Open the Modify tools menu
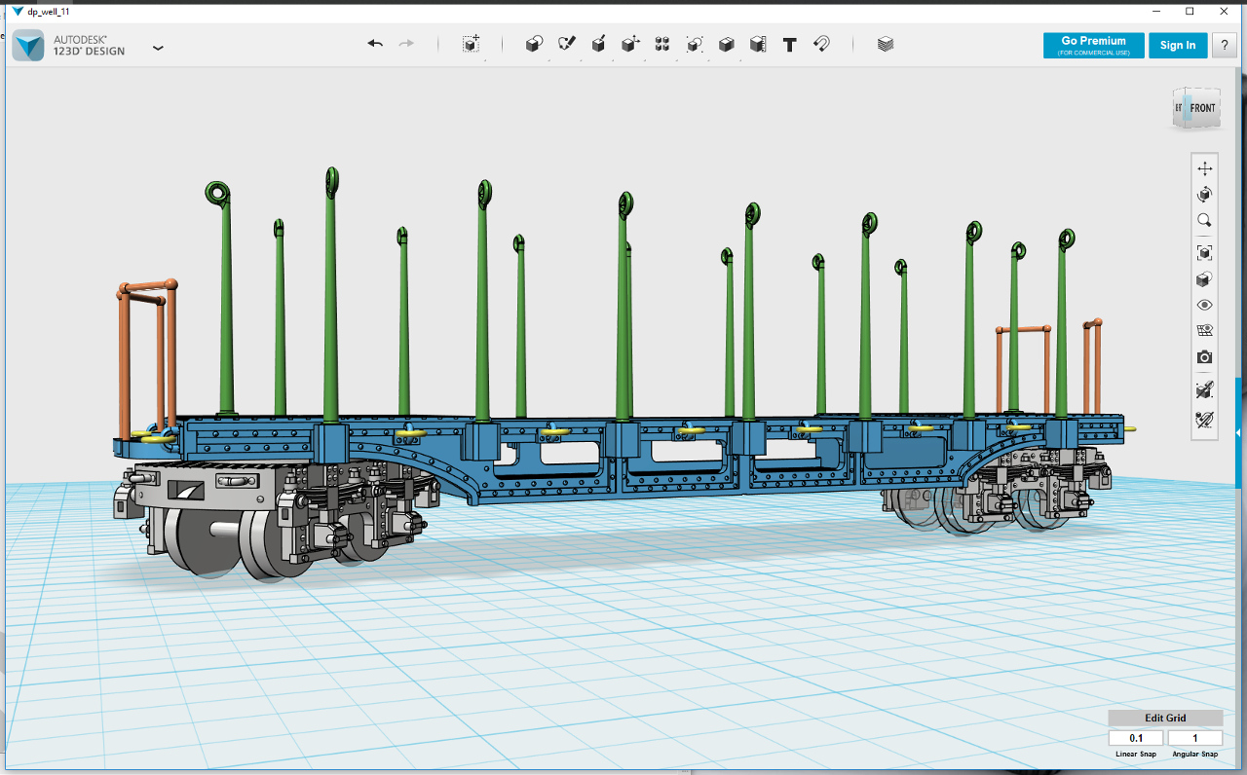 (x=630, y=44)
